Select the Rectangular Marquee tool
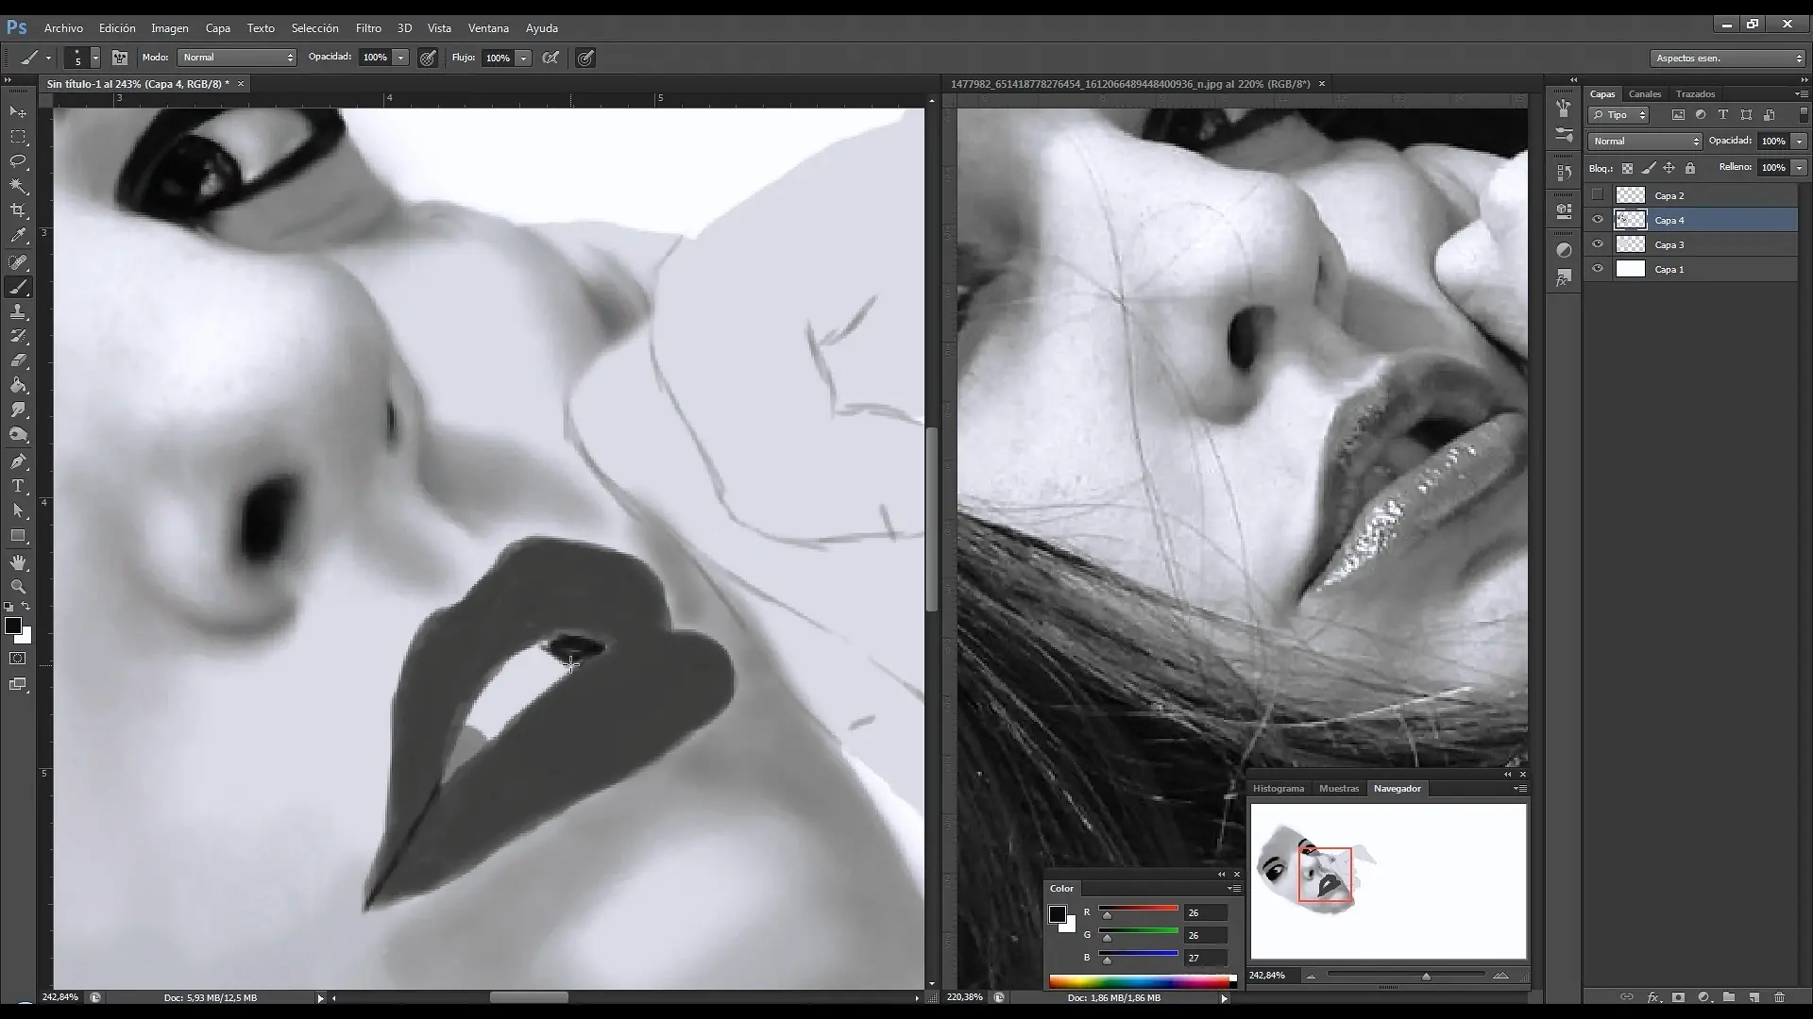The width and height of the screenshot is (1813, 1019). [x=18, y=137]
